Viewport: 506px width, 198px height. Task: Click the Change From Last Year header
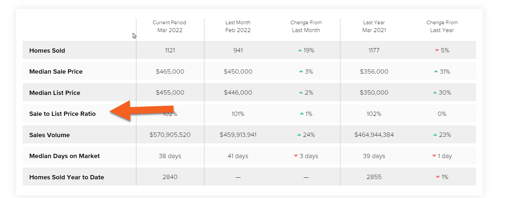[x=442, y=27]
